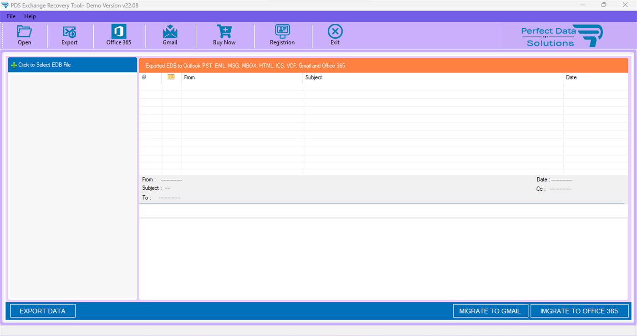637x336 pixels.
Task: Open the Help menu
Action: 30,16
